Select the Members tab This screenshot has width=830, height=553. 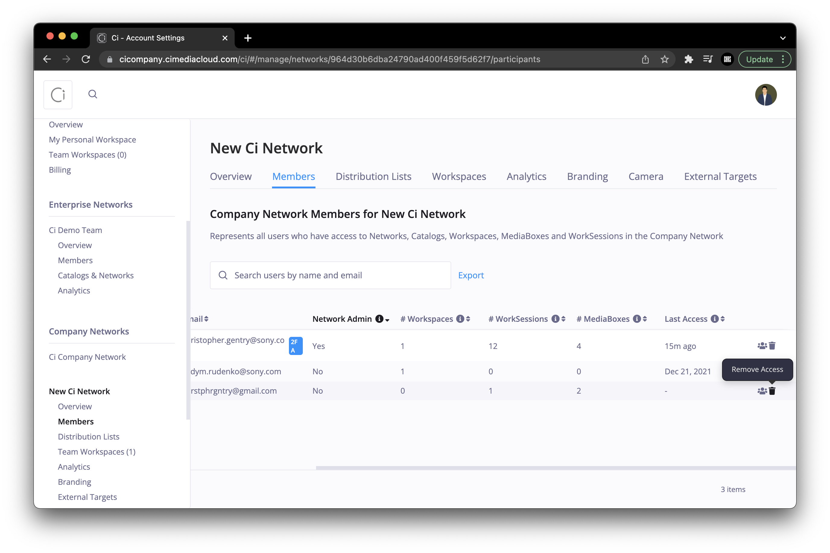[x=293, y=176]
